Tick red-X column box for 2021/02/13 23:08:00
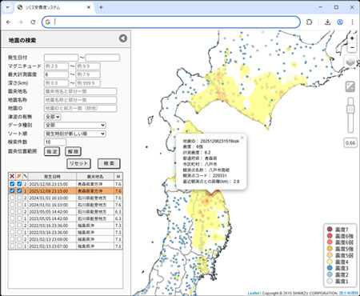Screen dimensions: 360x296 (12, 239)
